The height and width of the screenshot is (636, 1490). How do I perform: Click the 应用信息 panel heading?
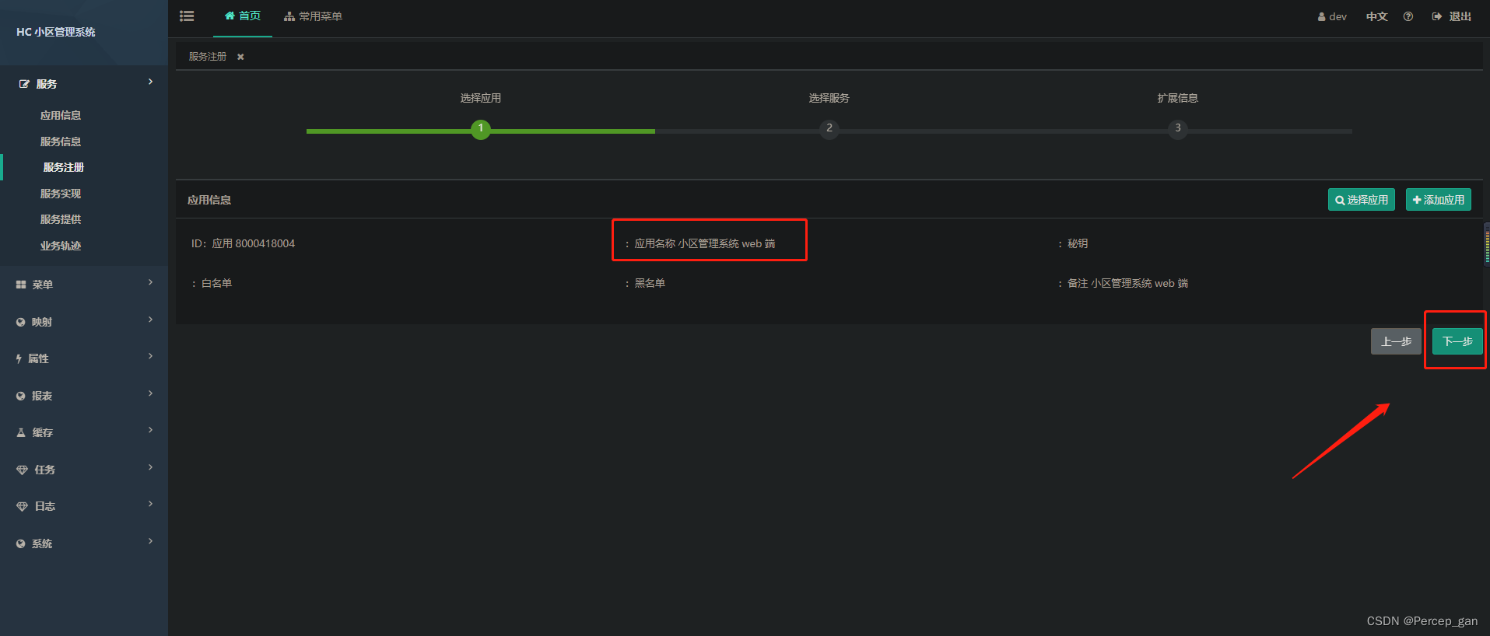[209, 200]
